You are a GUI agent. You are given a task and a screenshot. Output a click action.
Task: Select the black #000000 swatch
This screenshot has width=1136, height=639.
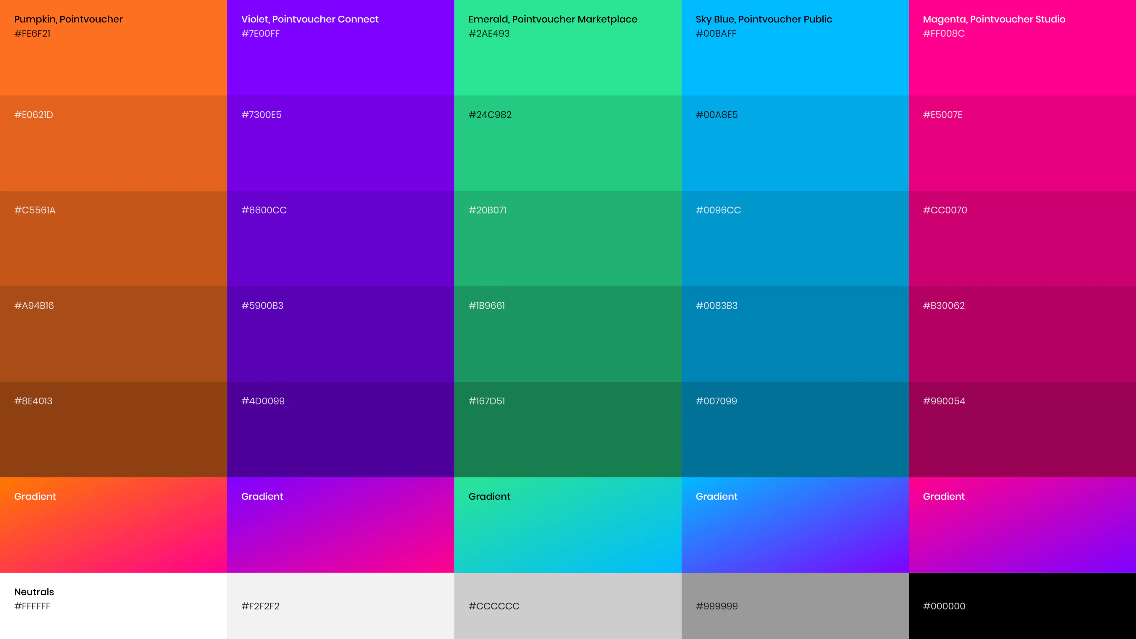[1022, 606]
